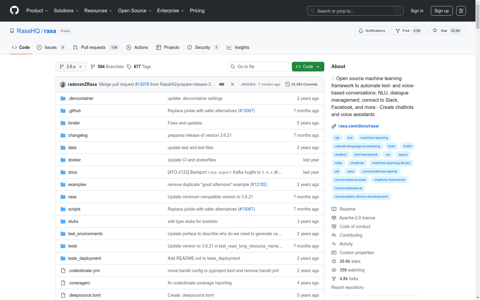The height and width of the screenshot is (300, 480).
Task: Click the Contributing link
Action: (351, 235)
